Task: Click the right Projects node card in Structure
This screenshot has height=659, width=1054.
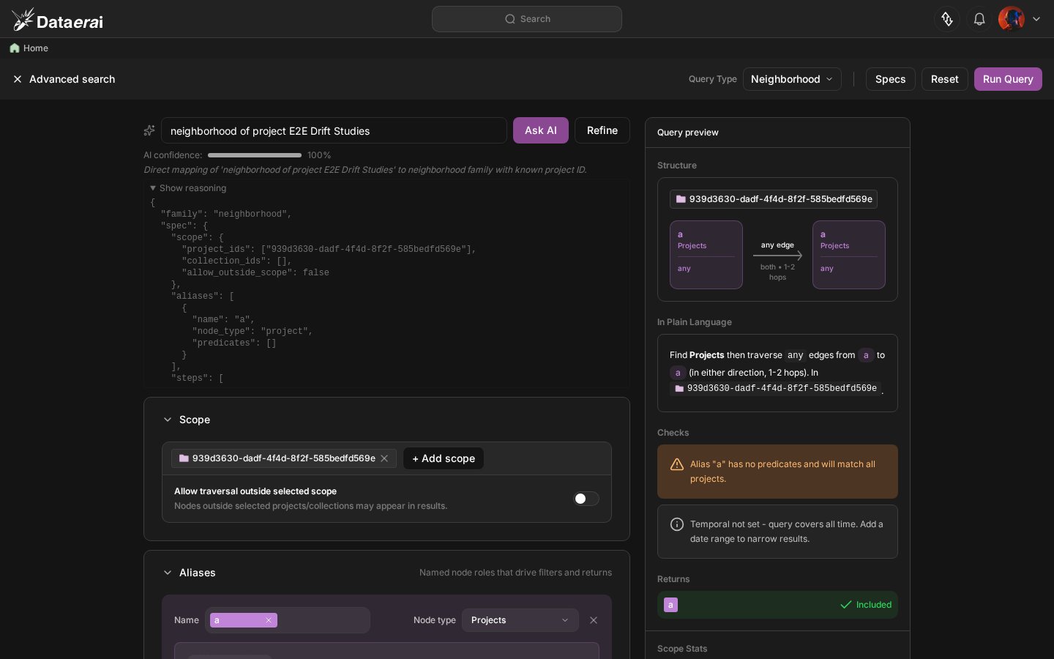Action: pos(849,255)
